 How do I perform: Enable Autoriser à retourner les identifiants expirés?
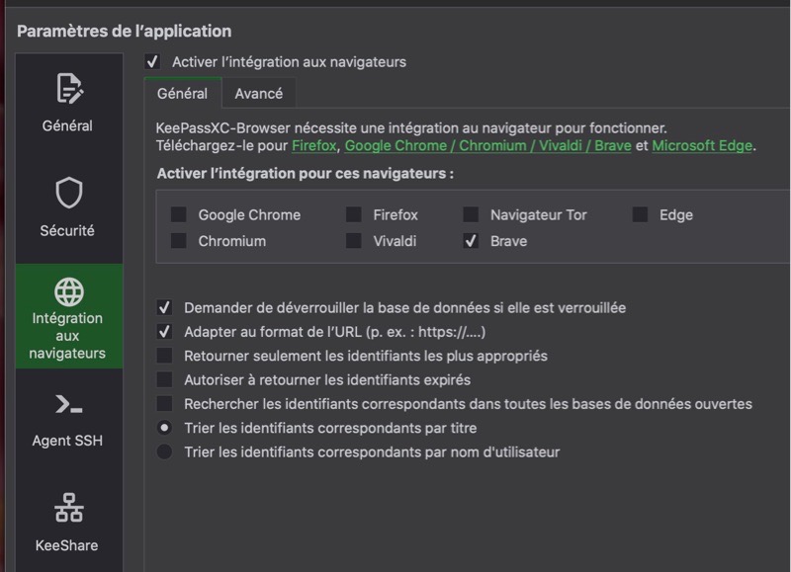[x=165, y=379]
